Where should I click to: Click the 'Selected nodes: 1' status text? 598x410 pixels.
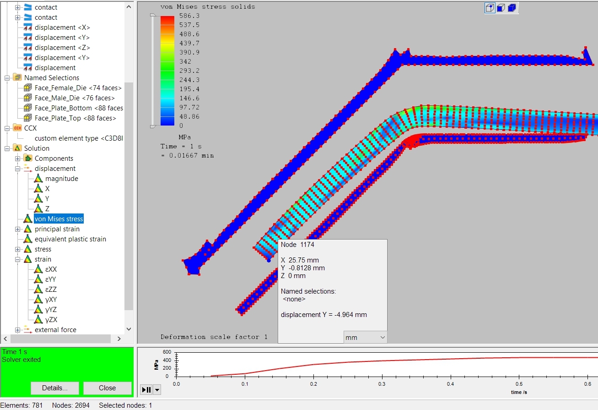125,405
